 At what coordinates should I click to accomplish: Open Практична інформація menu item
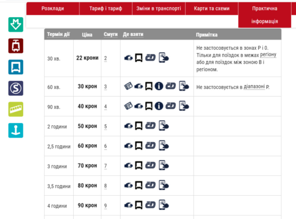point(265,15)
